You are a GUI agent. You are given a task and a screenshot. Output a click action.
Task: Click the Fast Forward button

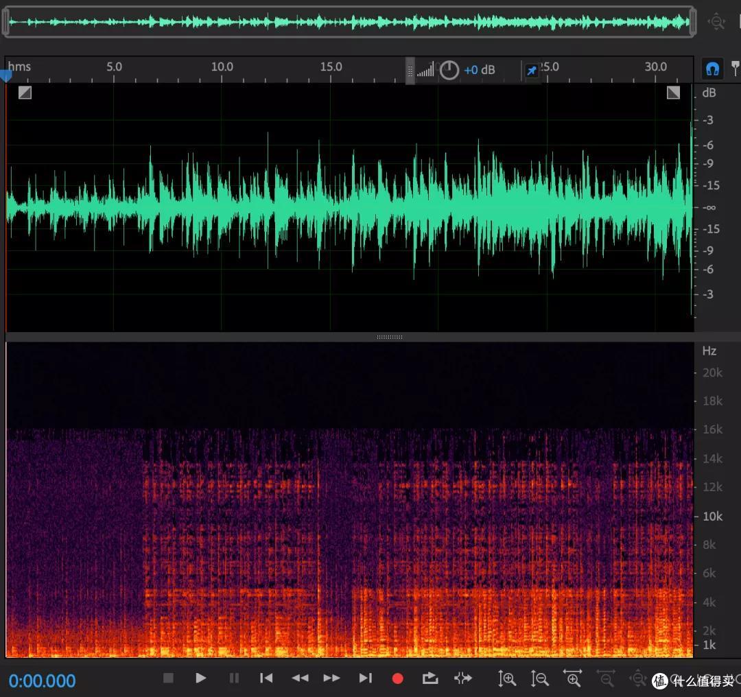click(x=332, y=678)
